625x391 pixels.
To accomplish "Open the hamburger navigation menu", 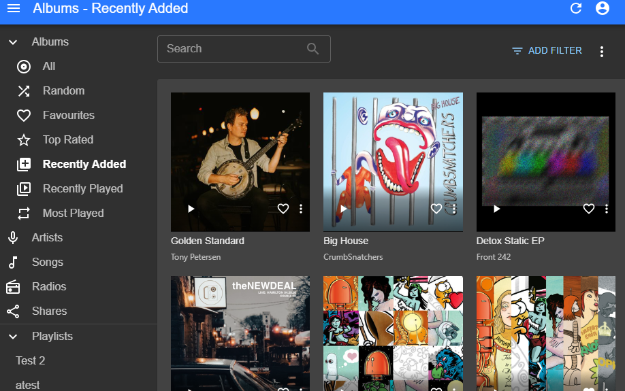I will (x=14, y=9).
